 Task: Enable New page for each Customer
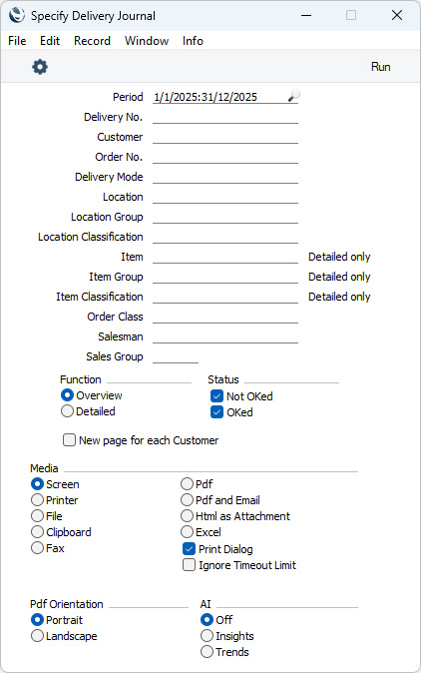(69, 440)
